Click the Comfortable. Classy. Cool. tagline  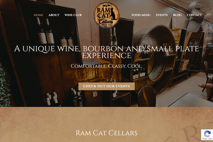tap(106, 66)
